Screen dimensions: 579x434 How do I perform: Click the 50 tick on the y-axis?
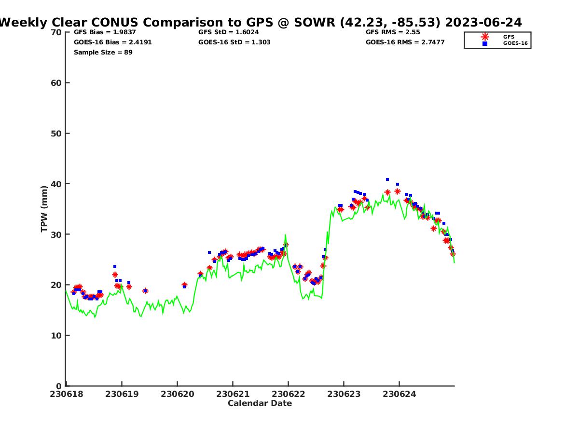click(x=57, y=134)
